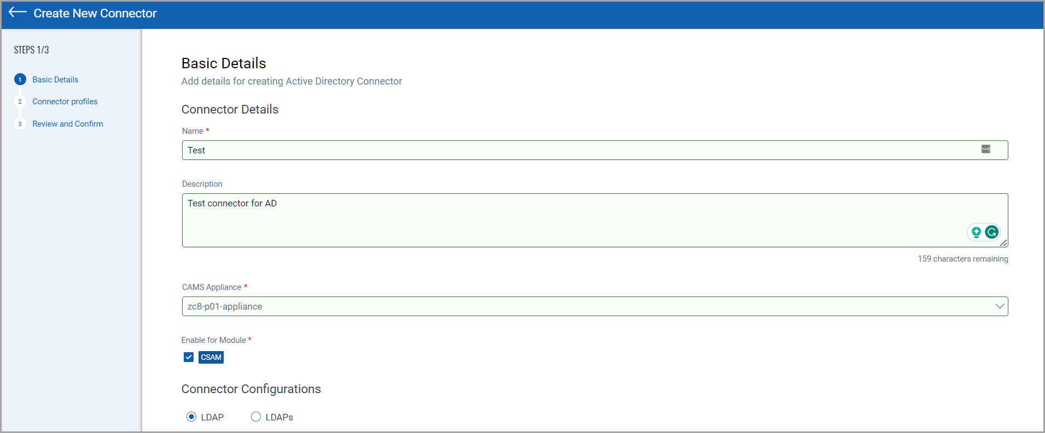Open the Basic Details step link
The image size is (1045, 433).
(x=55, y=80)
